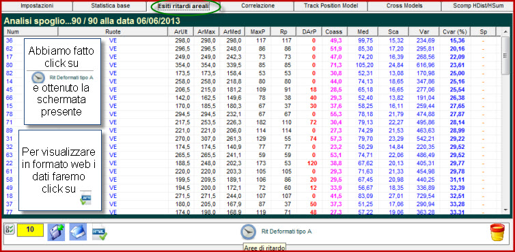
Task: Click the Med column header
Action: coord(363,32)
